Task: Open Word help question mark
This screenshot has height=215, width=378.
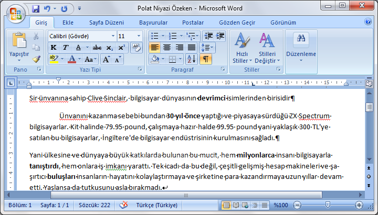Action: (368, 22)
